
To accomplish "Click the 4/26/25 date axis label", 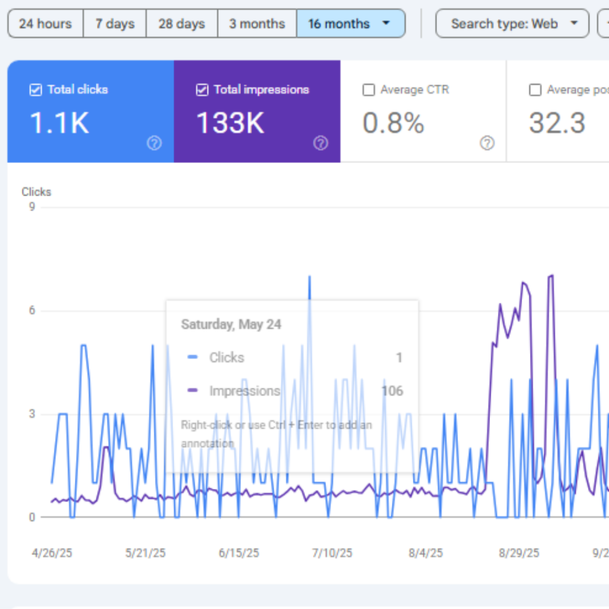I will (52, 553).
